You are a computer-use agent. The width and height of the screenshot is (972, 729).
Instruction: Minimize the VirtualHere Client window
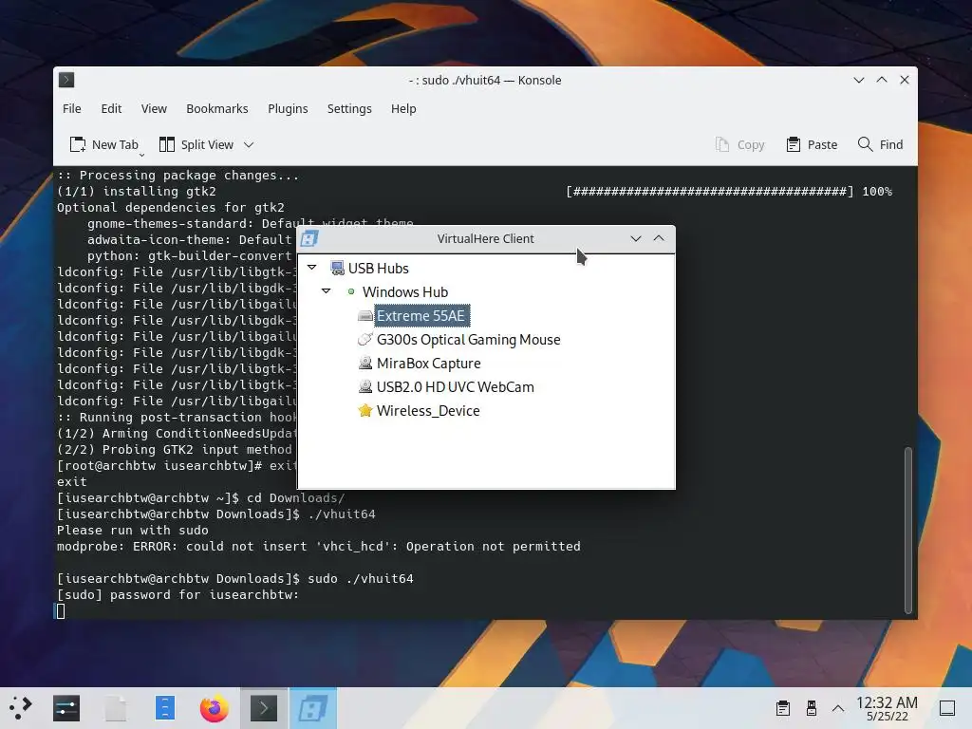635,238
